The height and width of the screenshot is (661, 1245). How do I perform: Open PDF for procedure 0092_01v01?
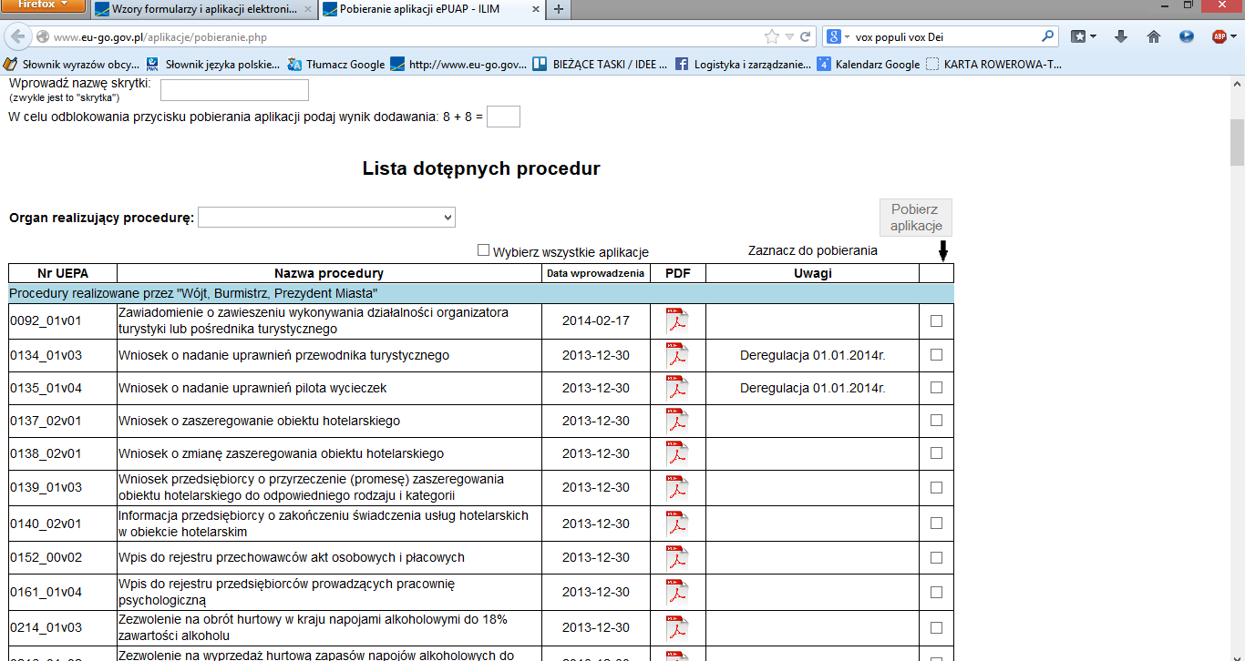coord(677,322)
